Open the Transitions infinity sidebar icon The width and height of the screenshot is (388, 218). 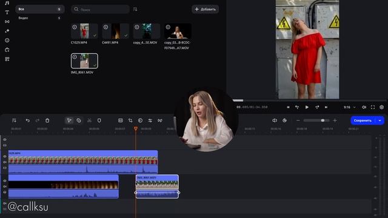point(7,22)
